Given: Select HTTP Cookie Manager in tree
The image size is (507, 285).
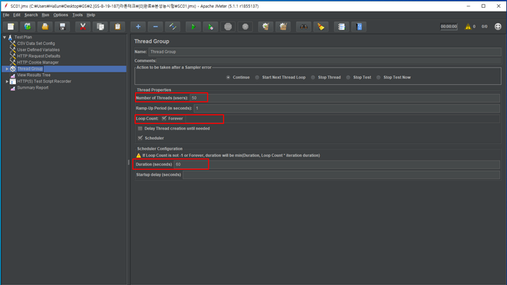Looking at the screenshot, I should [x=38, y=62].
